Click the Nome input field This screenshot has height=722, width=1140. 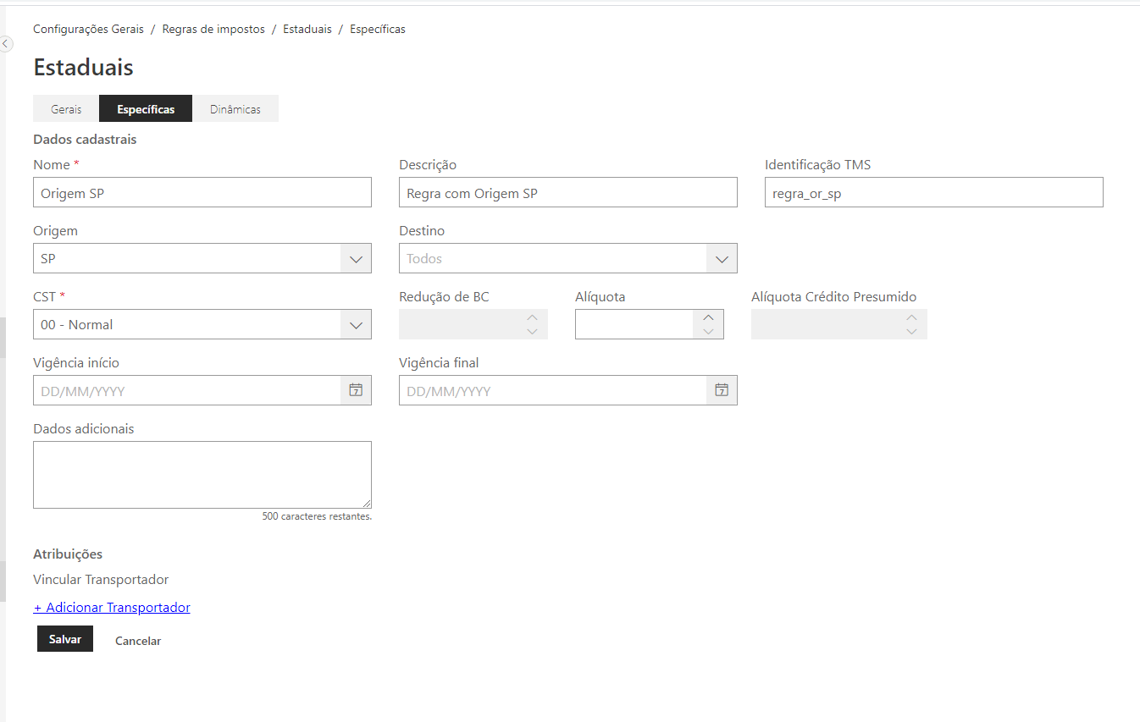pyautogui.click(x=202, y=192)
